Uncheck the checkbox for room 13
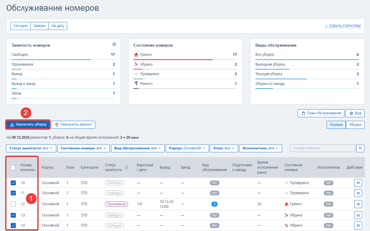Viewport: 370px width, 231px height. [x=13, y=215]
